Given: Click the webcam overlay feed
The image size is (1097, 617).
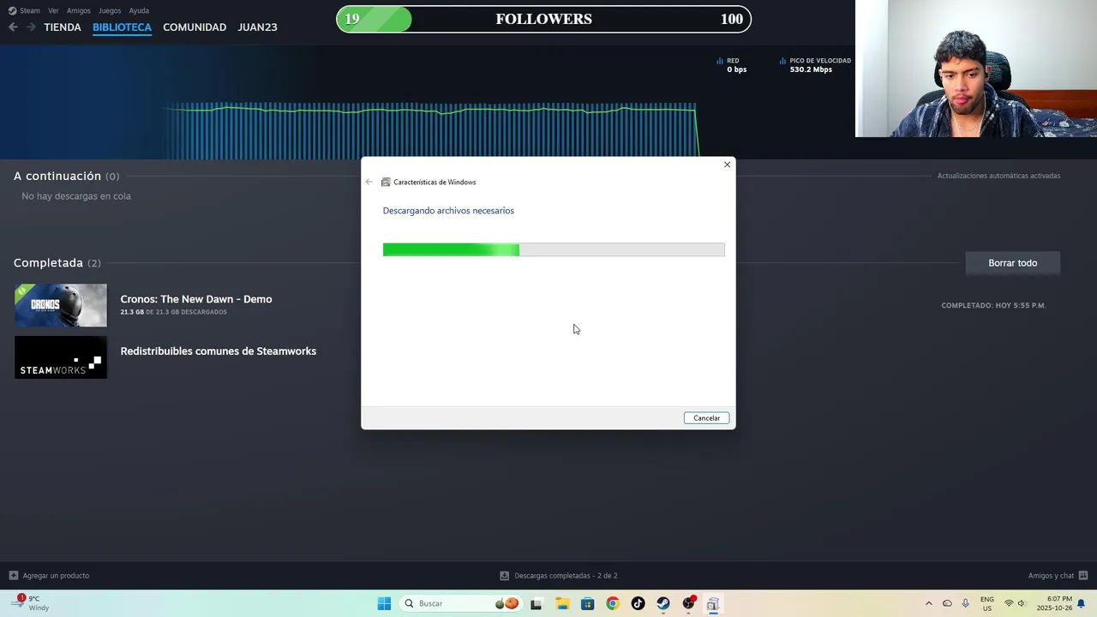Looking at the screenshot, I should (x=976, y=69).
